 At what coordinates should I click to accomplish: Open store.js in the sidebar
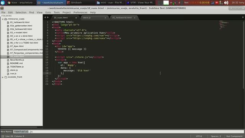point(14,70)
